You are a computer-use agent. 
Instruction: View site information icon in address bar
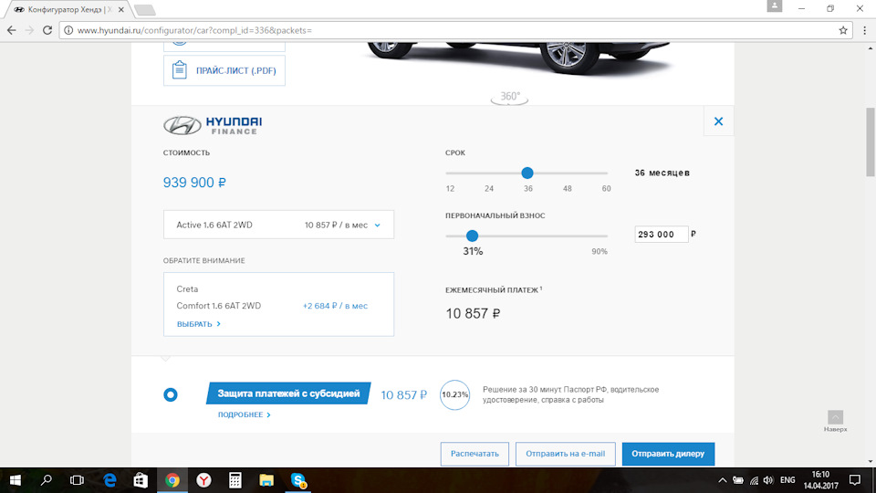coord(68,30)
